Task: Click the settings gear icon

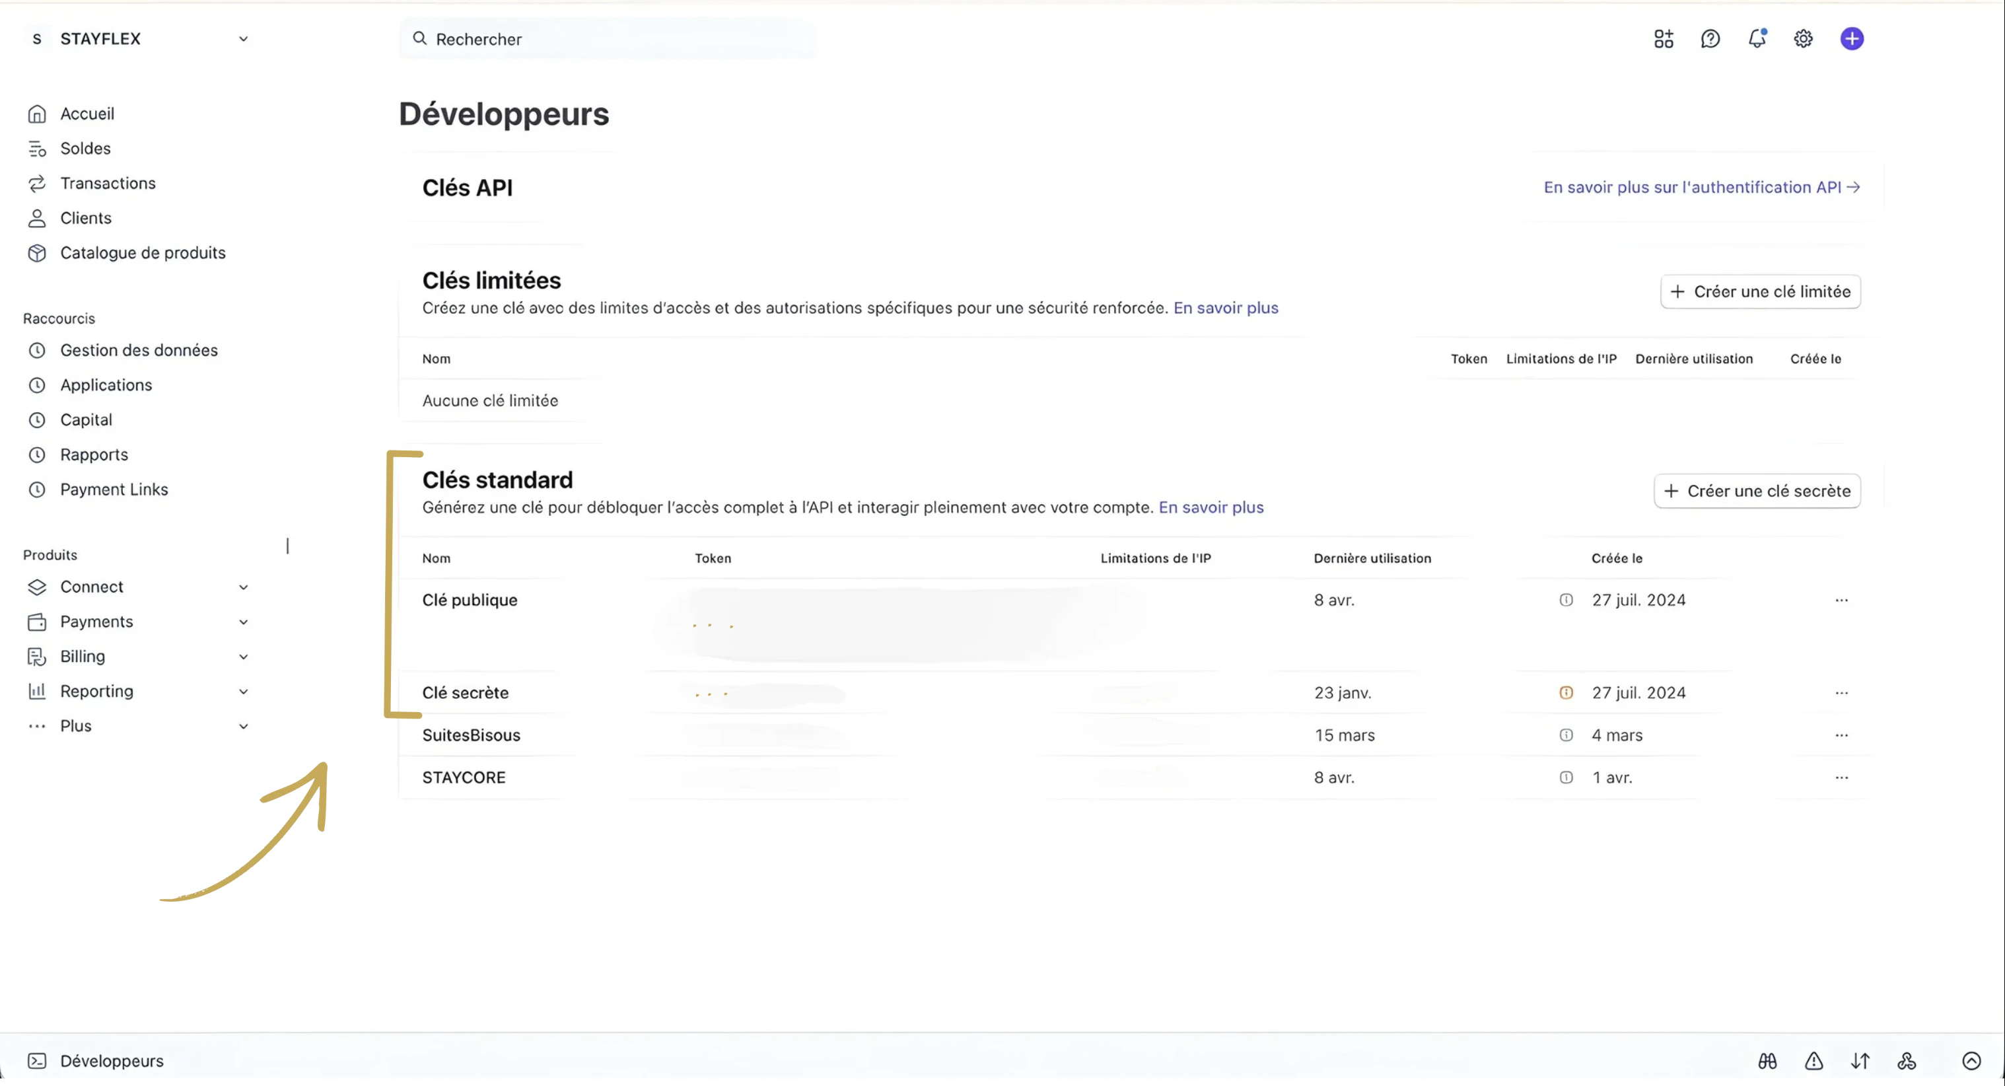Action: [x=1804, y=38]
